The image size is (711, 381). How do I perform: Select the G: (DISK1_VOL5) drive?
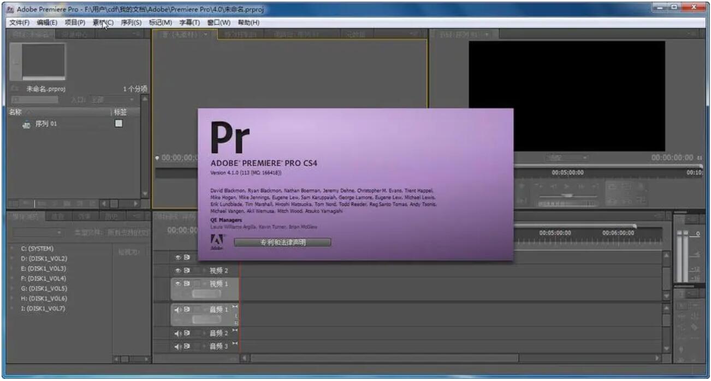[x=44, y=288]
